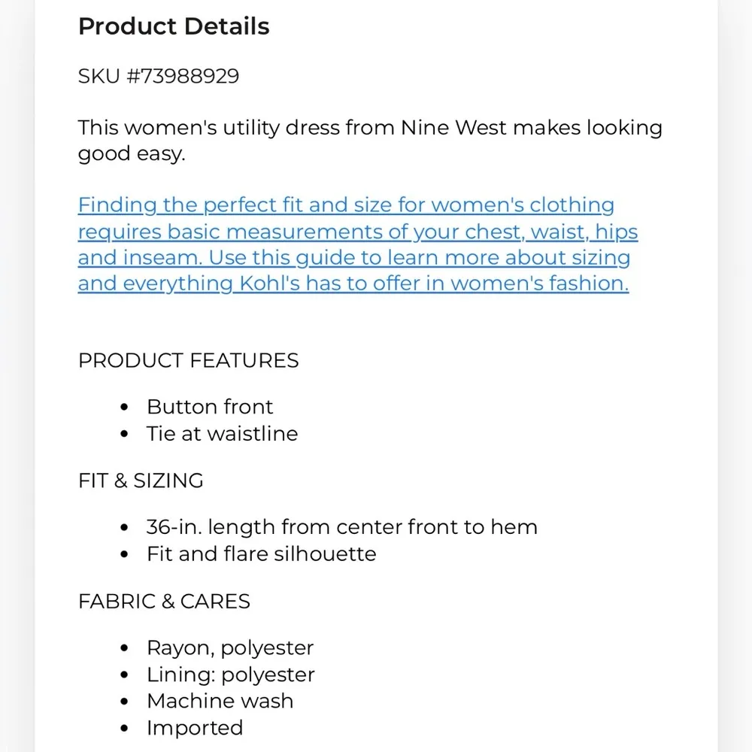Click the "Rayon, polyester" fabric item
The height and width of the screenshot is (752, 752).
point(230,647)
